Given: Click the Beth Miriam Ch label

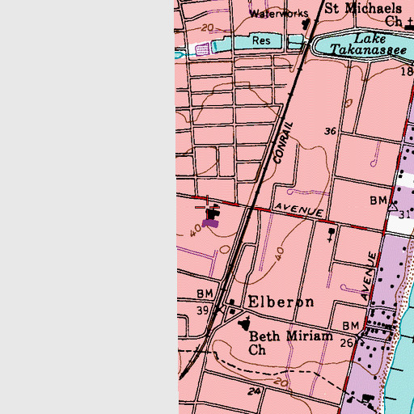Looking at the screenshot, I should pos(290,343).
